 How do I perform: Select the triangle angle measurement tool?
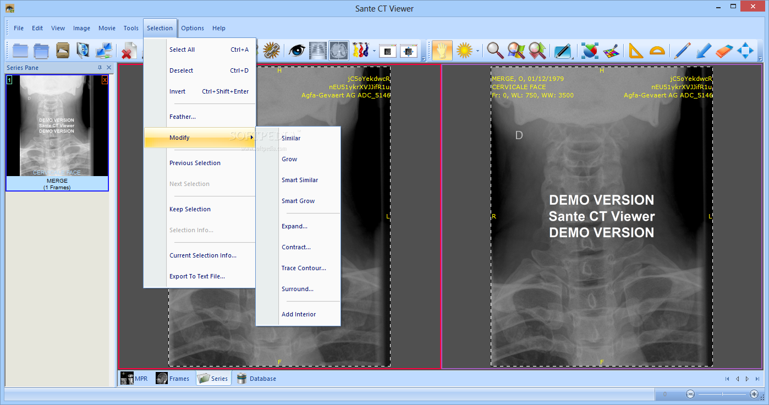coord(636,51)
